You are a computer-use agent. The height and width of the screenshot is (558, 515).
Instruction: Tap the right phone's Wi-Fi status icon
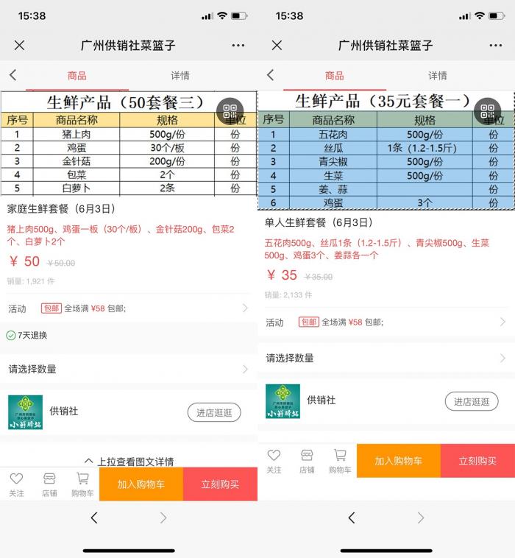tap(480, 15)
